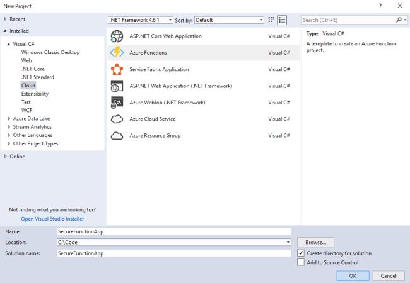Select the Azure Resource Group template name
Viewport: 410px width, 283px height.
click(155, 136)
